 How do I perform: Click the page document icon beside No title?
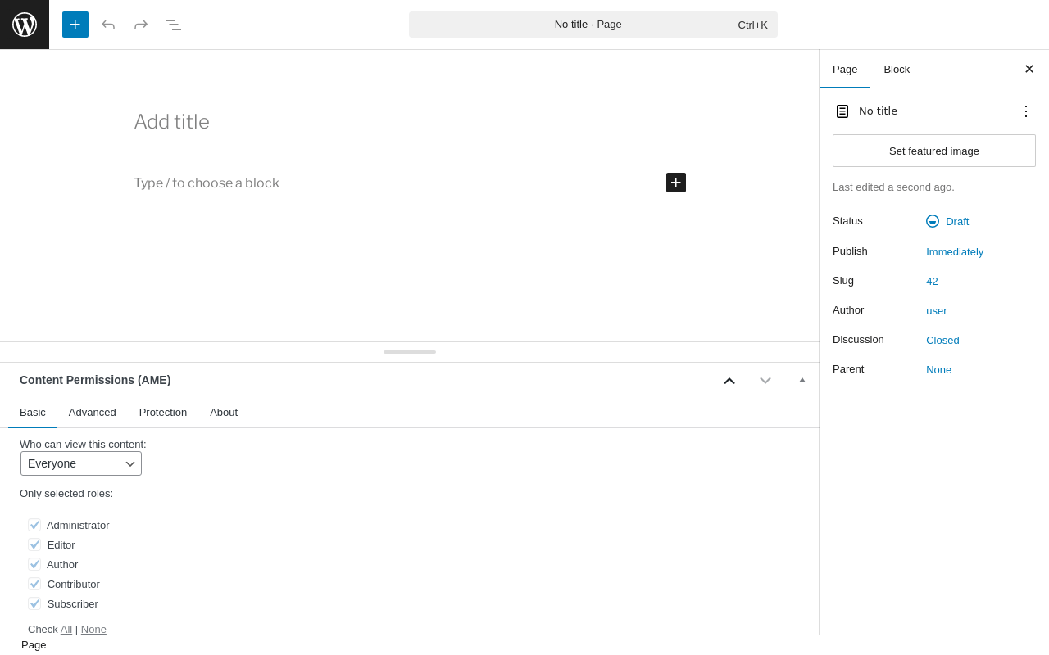tap(842, 111)
